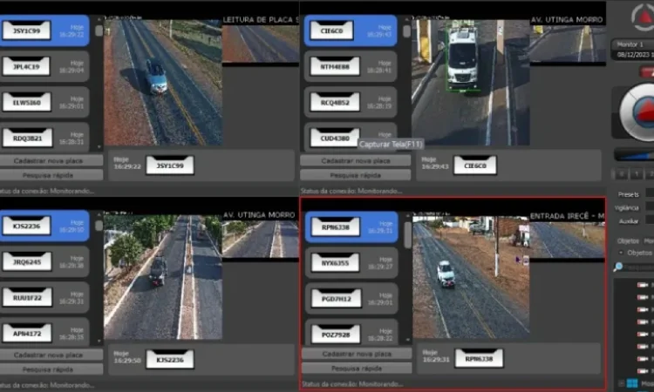Click Cadastrar nova placa in top-left panel
The image size is (654, 392).
pos(50,161)
